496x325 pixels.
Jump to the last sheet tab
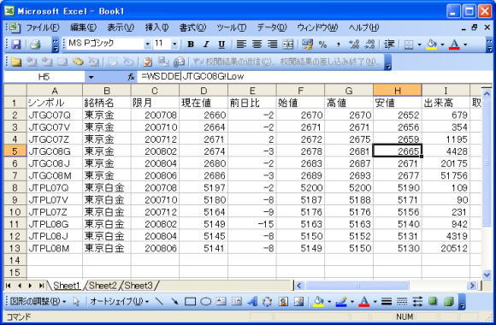41,286
